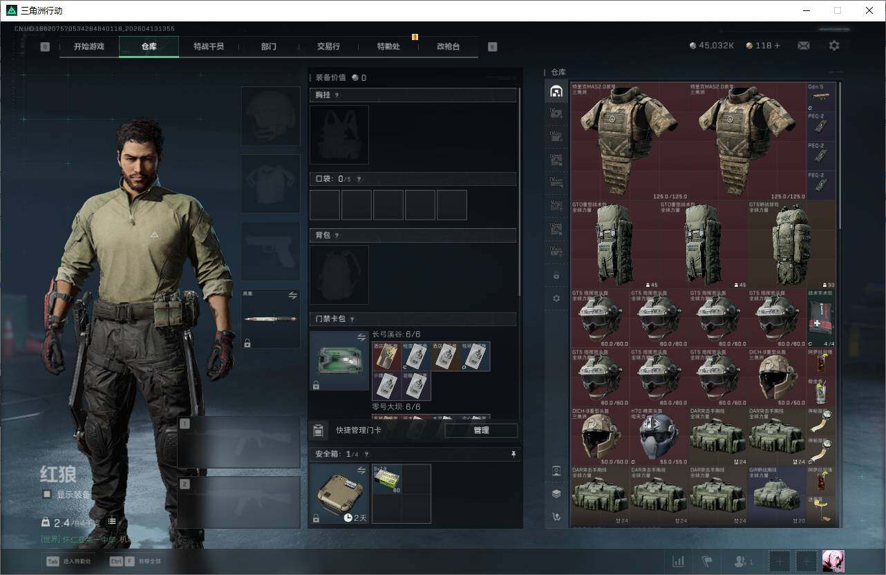The image size is (886, 575).
Task: Select the empty chest rig slot
Action: [339, 134]
